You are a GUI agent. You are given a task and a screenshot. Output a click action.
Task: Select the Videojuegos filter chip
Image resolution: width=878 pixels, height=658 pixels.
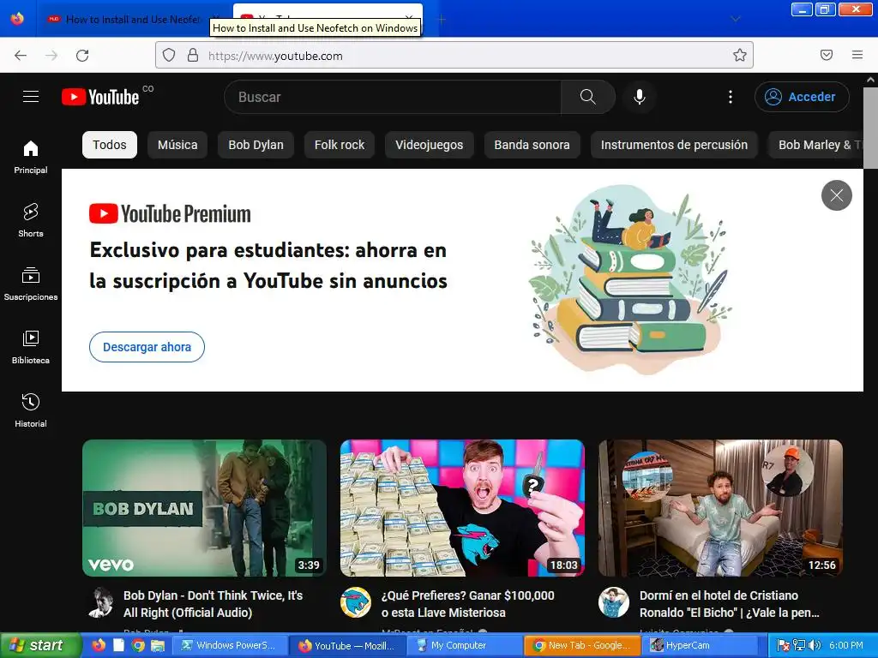pyautogui.click(x=430, y=145)
